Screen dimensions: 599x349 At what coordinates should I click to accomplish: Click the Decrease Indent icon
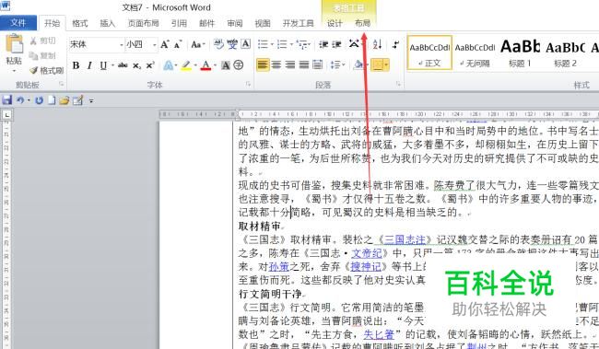[x=323, y=44]
